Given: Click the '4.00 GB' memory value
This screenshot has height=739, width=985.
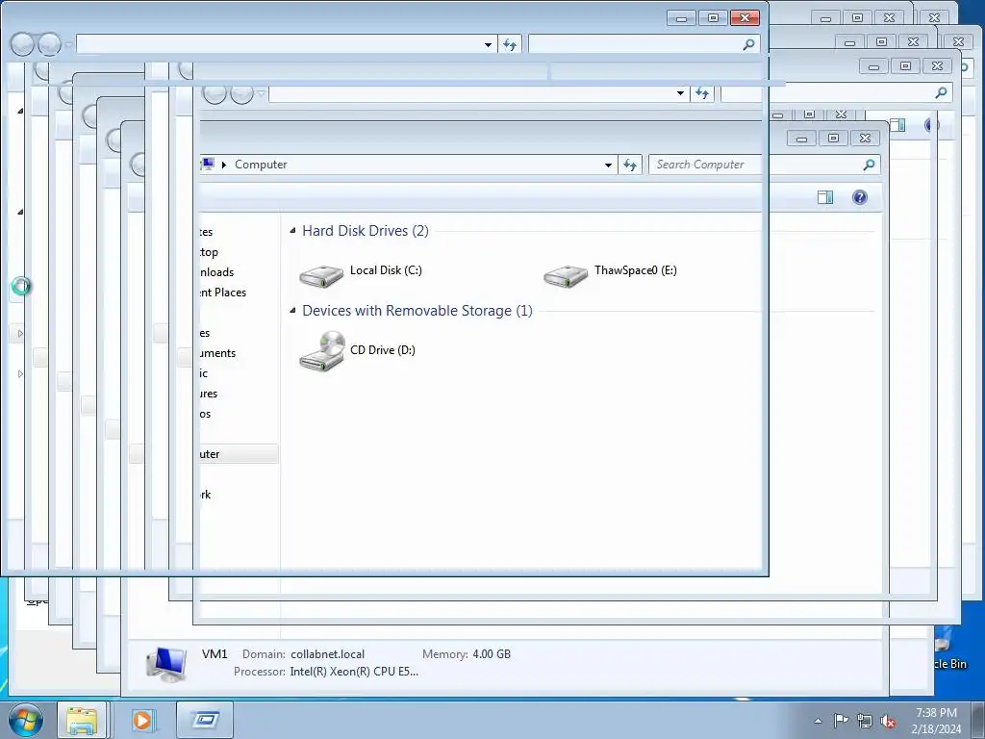Looking at the screenshot, I should point(492,654).
